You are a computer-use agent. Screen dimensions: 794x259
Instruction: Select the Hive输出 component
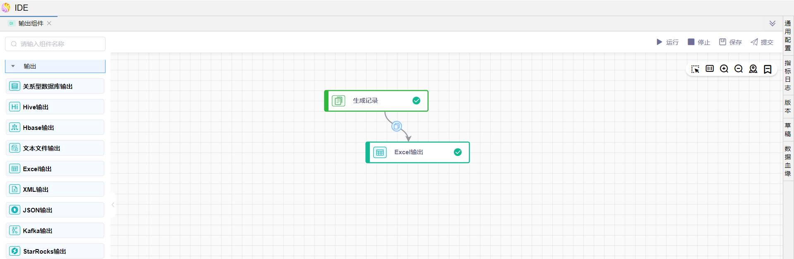pyautogui.click(x=55, y=107)
